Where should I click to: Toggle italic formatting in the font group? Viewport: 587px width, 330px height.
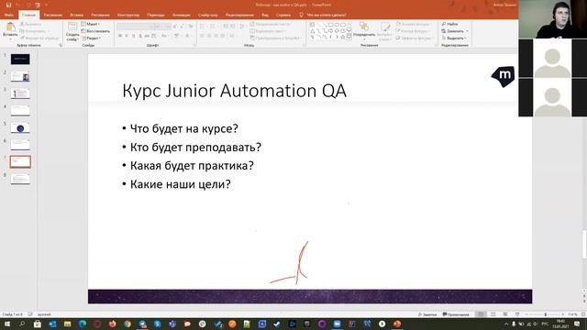click(127, 36)
